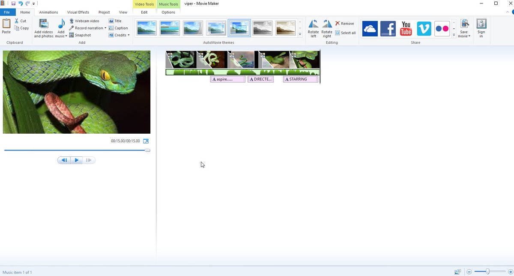Screen dimensions: 514x276
Task: Step to previous frame
Action: [x=64, y=160]
